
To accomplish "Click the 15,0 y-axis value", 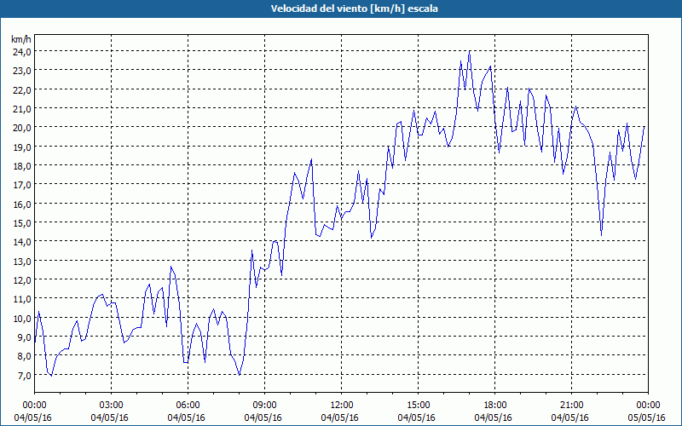I will 22,223.
